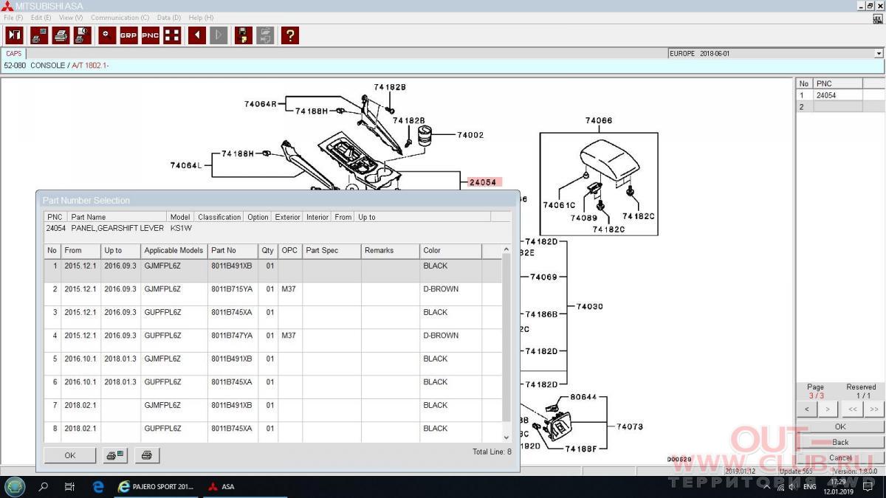The width and height of the screenshot is (886, 498).
Task: Open Task View on the taskbar
Action: pyautogui.click(x=70, y=487)
